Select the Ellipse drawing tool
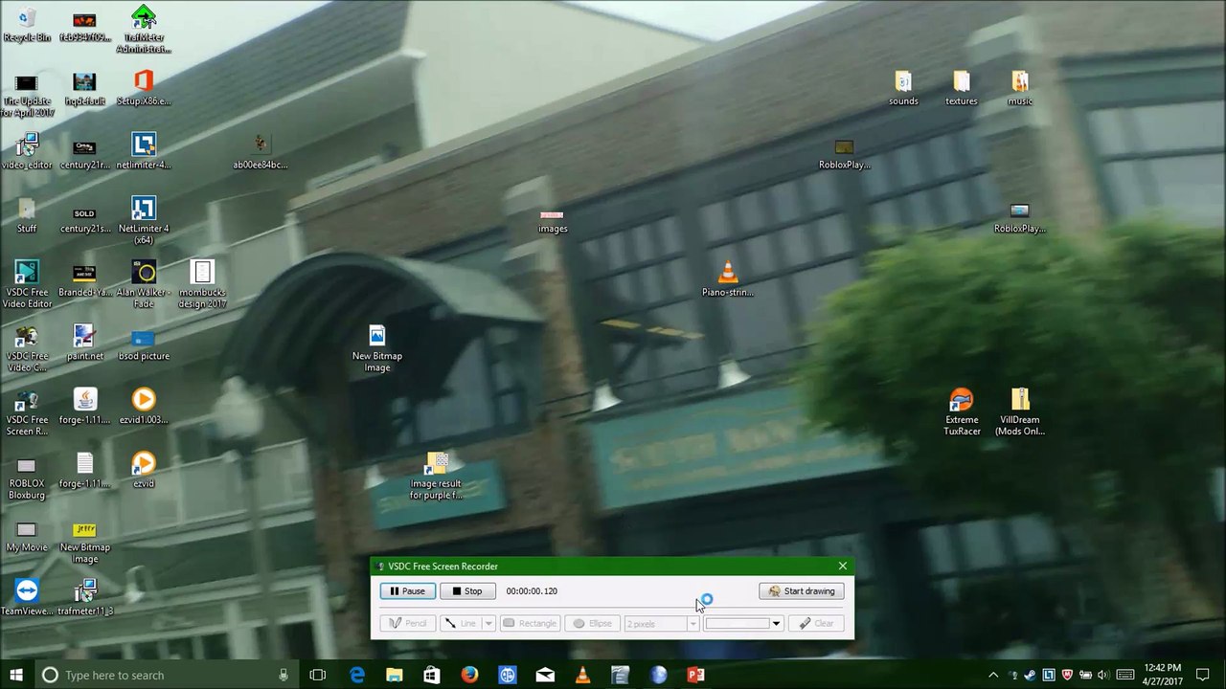The height and width of the screenshot is (689, 1226). [593, 624]
